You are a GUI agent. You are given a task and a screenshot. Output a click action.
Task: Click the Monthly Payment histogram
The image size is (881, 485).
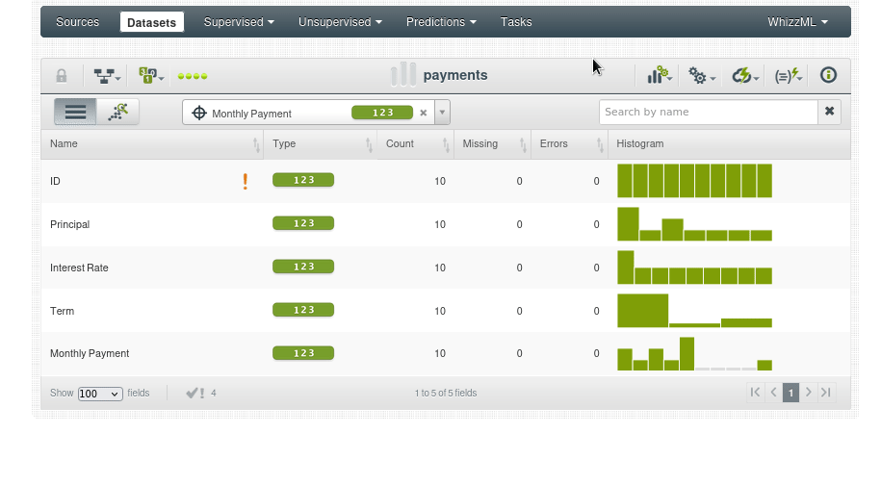[694, 354]
